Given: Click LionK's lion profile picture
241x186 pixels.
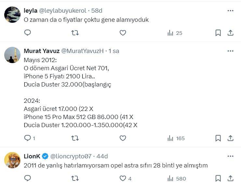Looking at the screenshot, I should click(13, 161).
